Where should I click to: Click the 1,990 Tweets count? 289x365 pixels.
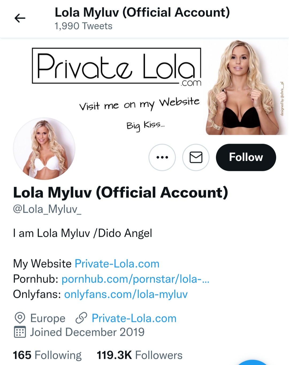tap(83, 26)
